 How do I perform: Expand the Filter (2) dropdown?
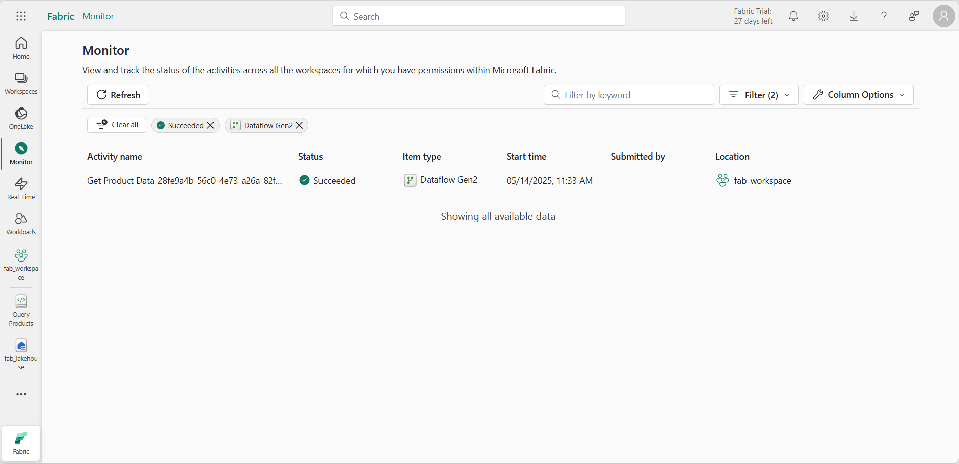759,95
